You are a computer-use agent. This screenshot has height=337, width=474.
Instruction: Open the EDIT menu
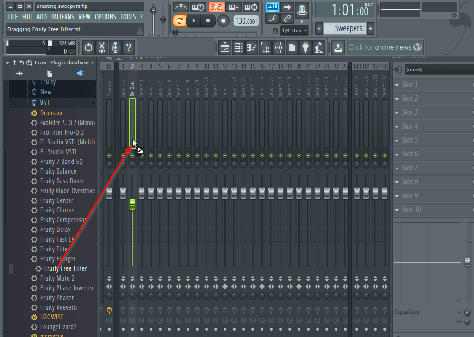[27, 17]
